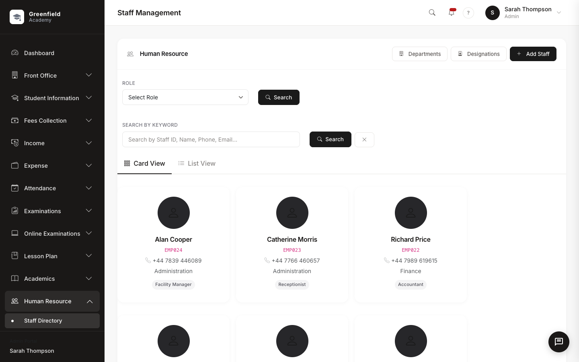
Task: Expand the Front Office chevron
Action: point(89,75)
